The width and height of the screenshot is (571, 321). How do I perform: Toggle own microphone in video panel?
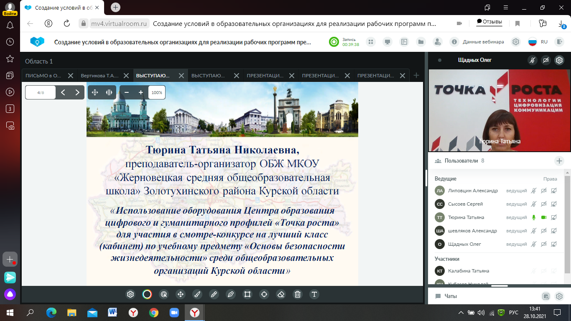(532, 60)
